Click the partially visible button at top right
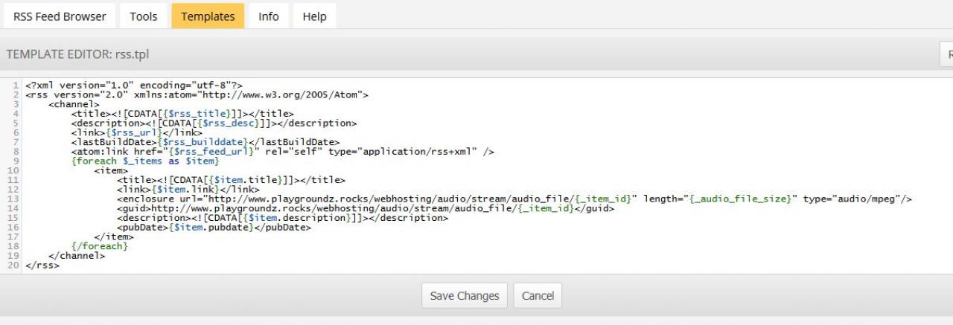Image resolution: width=953 pixels, height=325 pixels. pos(946,54)
